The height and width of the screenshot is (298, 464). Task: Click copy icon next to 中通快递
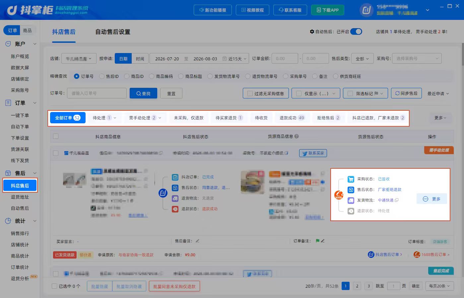click(x=397, y=200)
